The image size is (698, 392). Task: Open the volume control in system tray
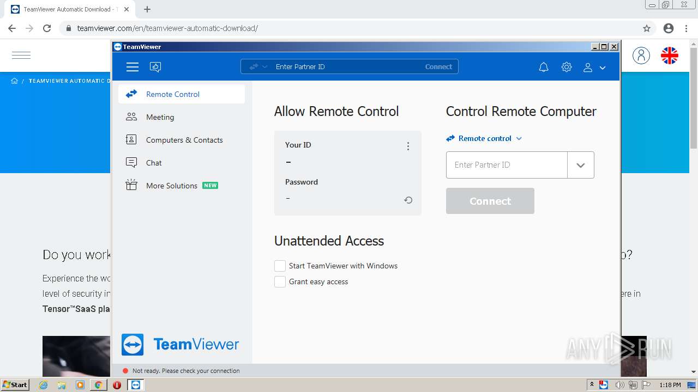tap(620, 385)
